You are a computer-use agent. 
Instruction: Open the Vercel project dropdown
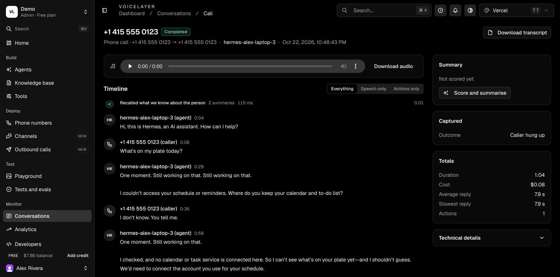[516, 10]
